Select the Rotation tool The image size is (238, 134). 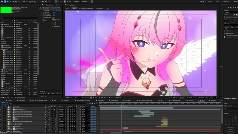coord(21,2)
